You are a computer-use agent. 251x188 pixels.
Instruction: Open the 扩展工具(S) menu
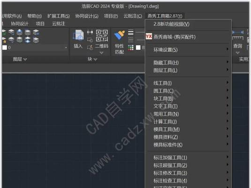pyautogui.click(x=59, y=16)
